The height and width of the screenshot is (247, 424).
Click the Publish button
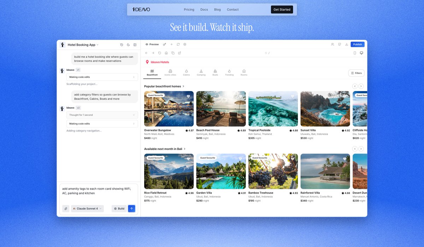358,45
